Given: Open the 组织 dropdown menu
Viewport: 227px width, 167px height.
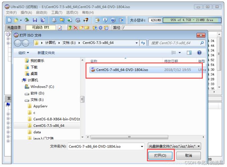Looking at the screenshot, I should point(23,53).
